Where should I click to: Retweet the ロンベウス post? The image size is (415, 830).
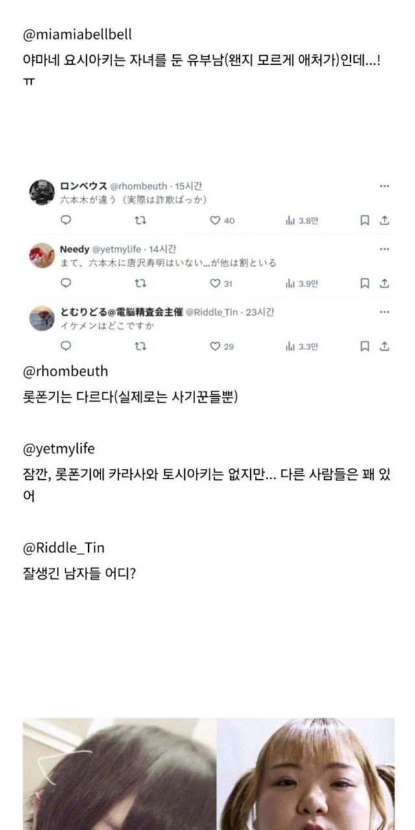tap(139, 220)
